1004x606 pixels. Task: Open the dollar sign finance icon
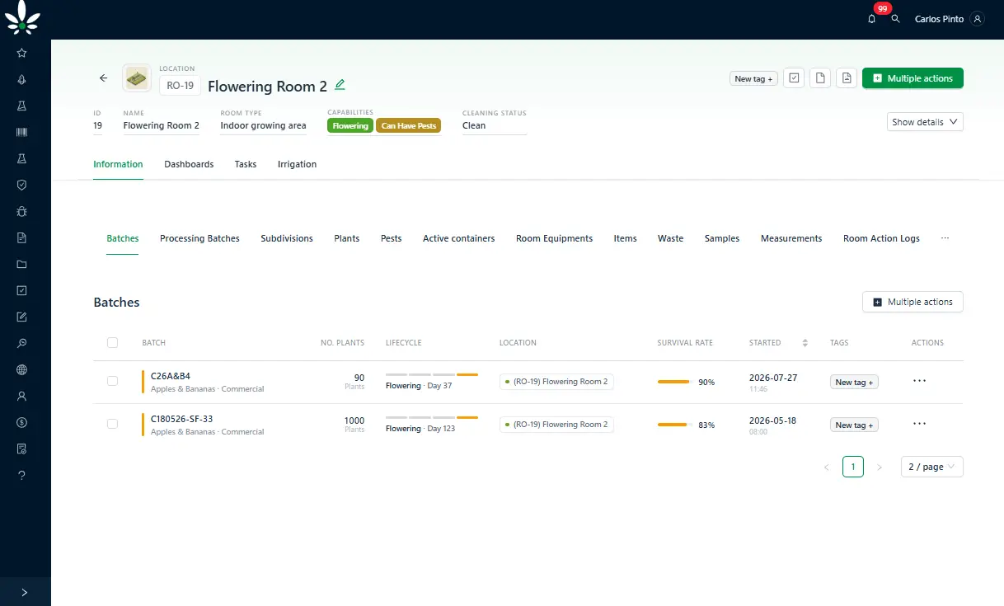click(21, 422)
